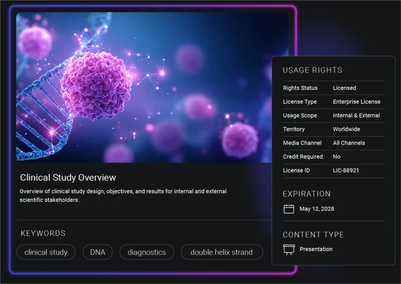Select the 'Worldwide' territory value
Screen dimensions: 401x284
click(x=347, y=129)
